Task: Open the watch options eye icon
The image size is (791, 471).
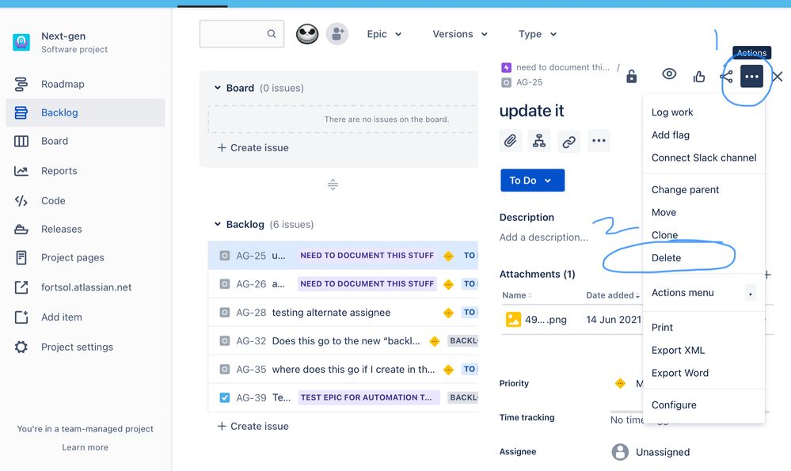Action: 669,74
